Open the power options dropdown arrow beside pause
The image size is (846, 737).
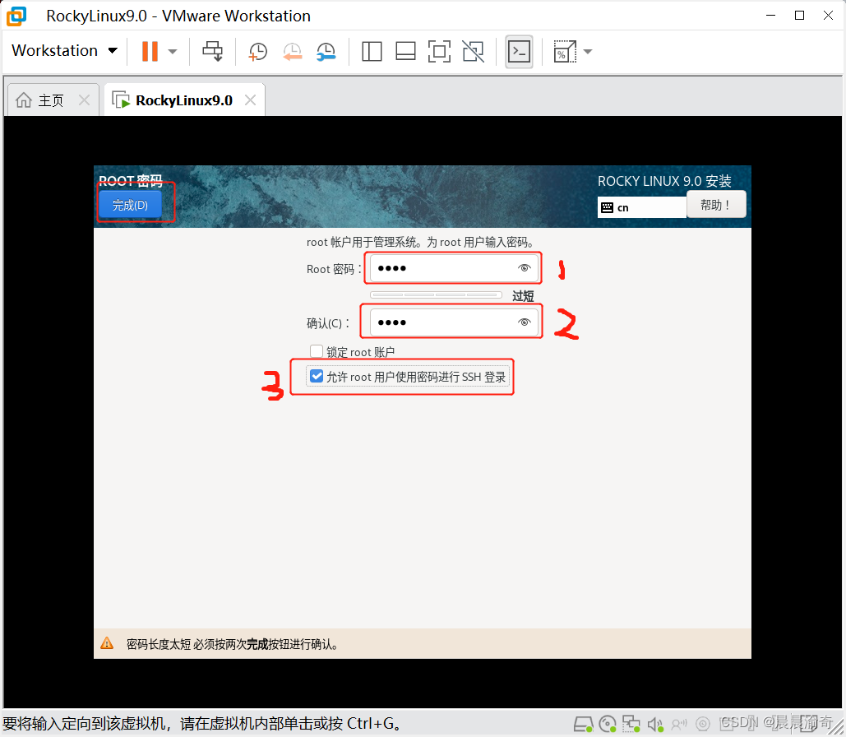pyautogui.click(x=173, y=52)
